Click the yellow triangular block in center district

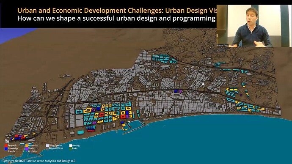[116, 118]
